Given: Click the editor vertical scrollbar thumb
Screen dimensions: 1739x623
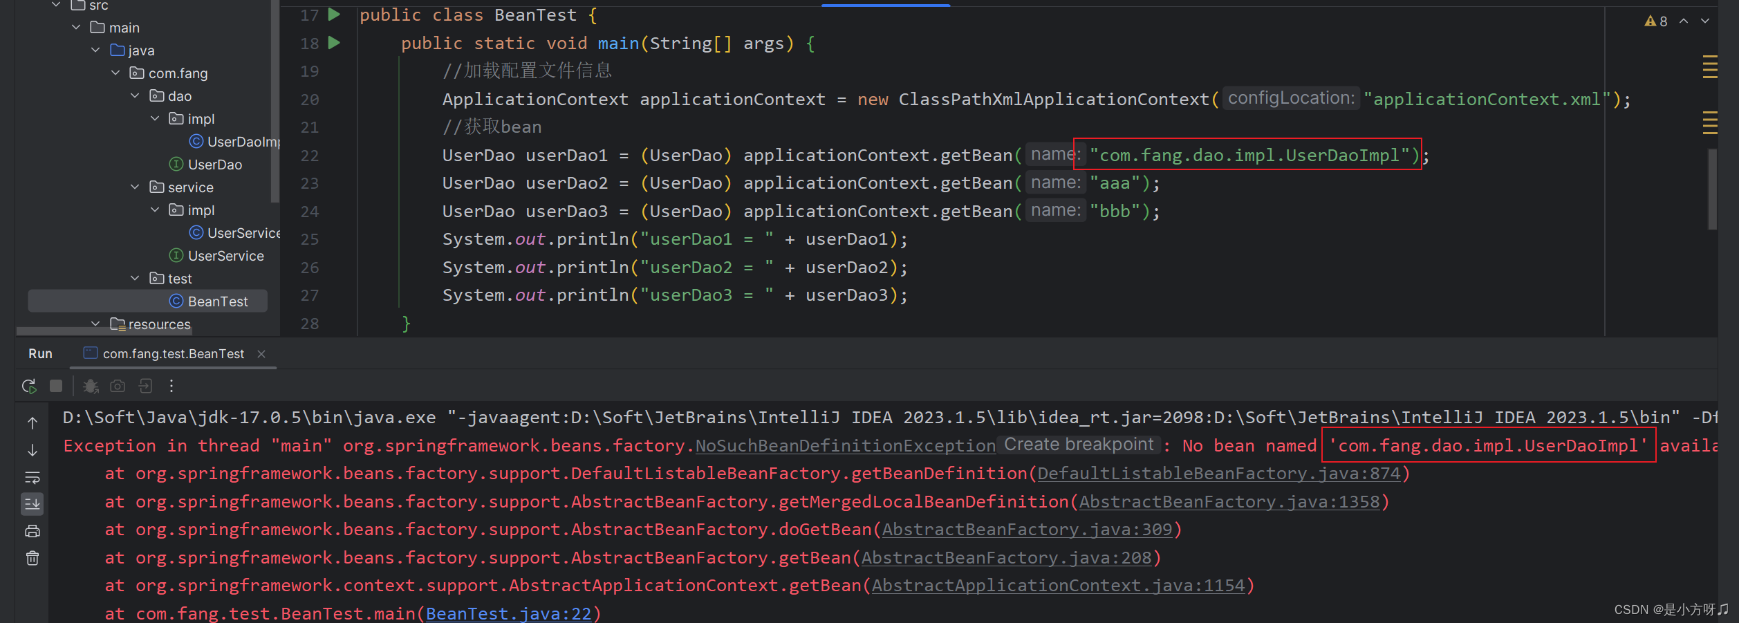Looking at the screenshot, I should point(1712,189).
